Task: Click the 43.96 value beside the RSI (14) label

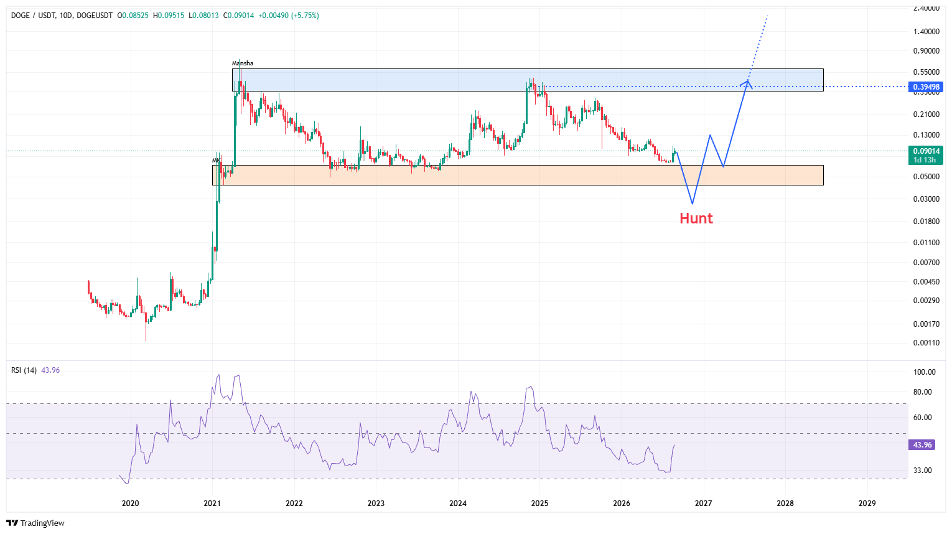Action: tap(50, 370)
